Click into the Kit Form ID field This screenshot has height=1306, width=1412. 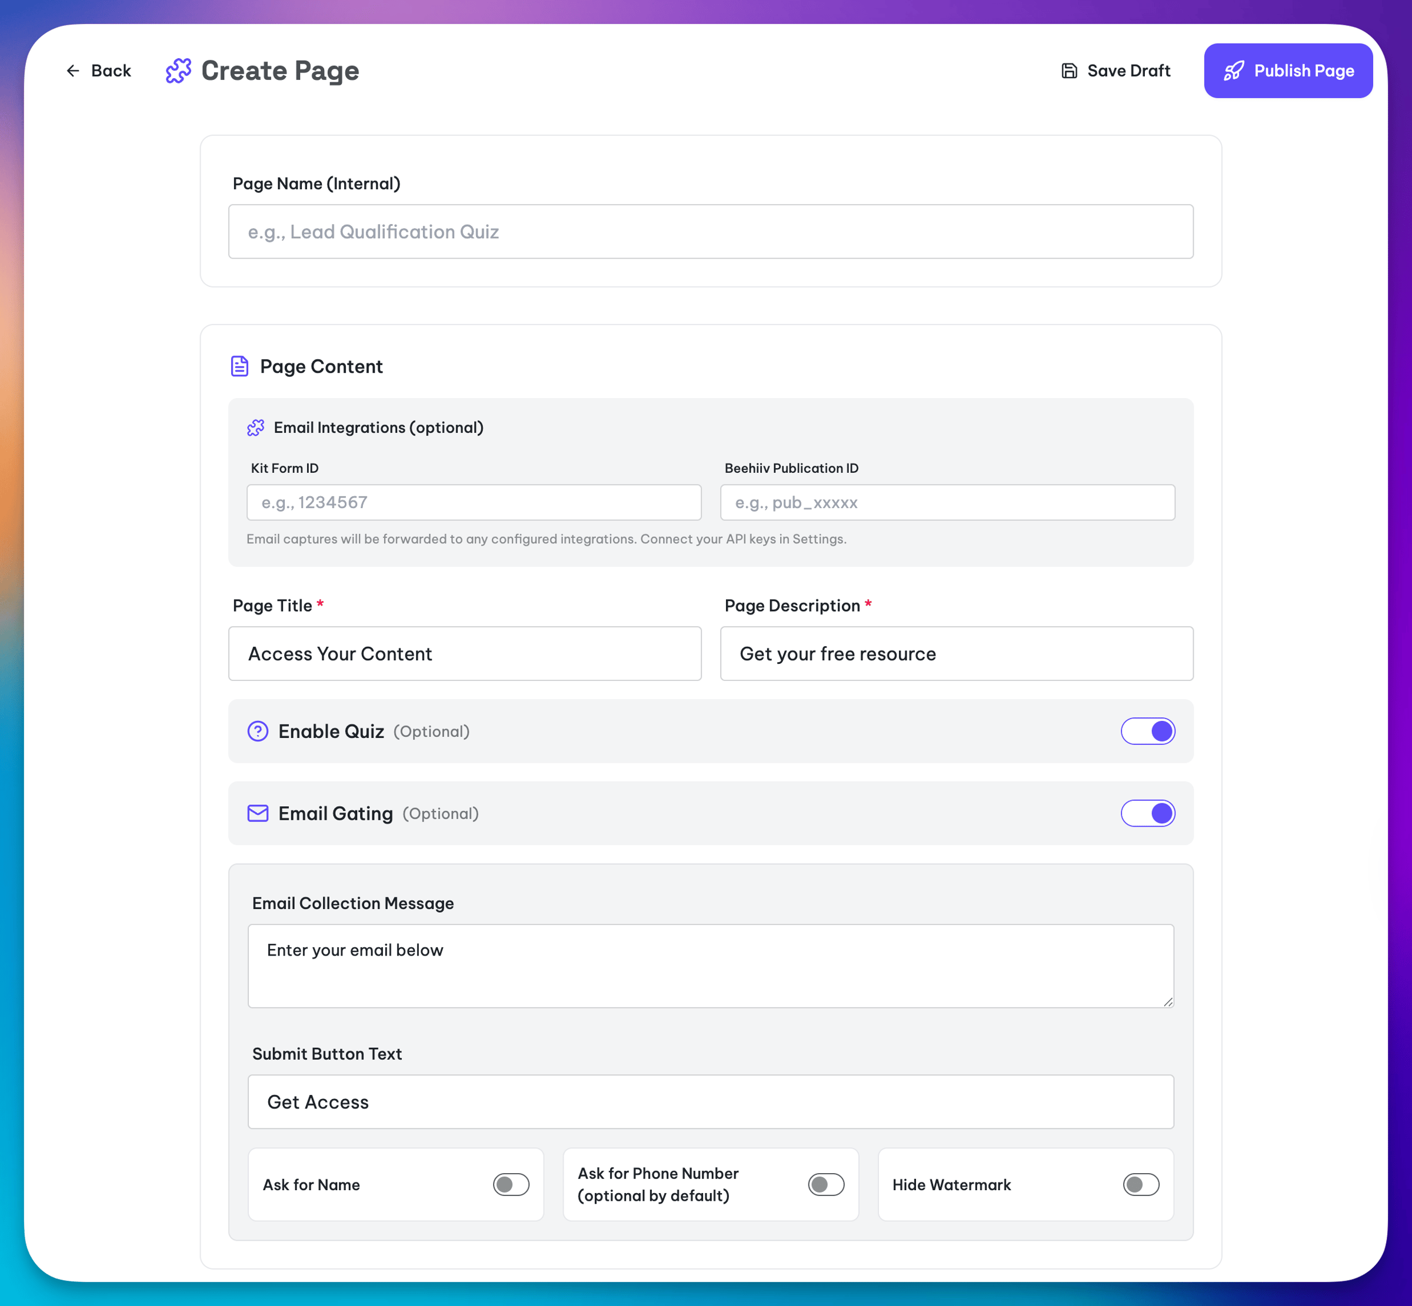[x=474, y=503]
